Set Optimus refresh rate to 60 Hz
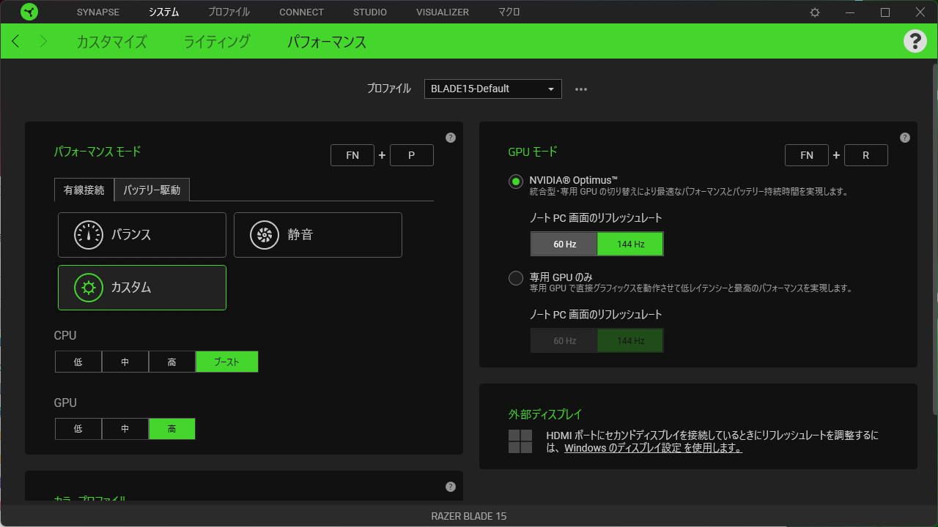This screenshot has height=527, width=938. (564, 244)
